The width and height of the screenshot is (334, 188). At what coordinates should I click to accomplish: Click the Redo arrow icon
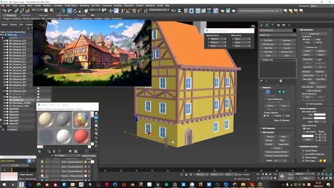pyautogui.click(x=10, y=10)
